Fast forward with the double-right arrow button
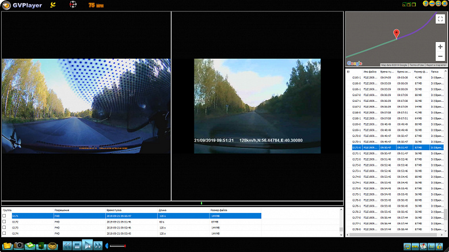 98,246
